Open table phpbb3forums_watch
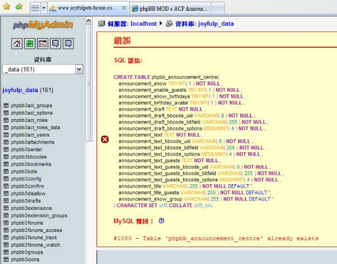The image size is (337, 264). pyautogui.click(x=35, y=245)
